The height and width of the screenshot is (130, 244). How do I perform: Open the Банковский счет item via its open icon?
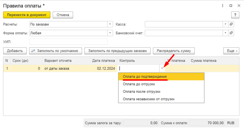click(231, 33)
